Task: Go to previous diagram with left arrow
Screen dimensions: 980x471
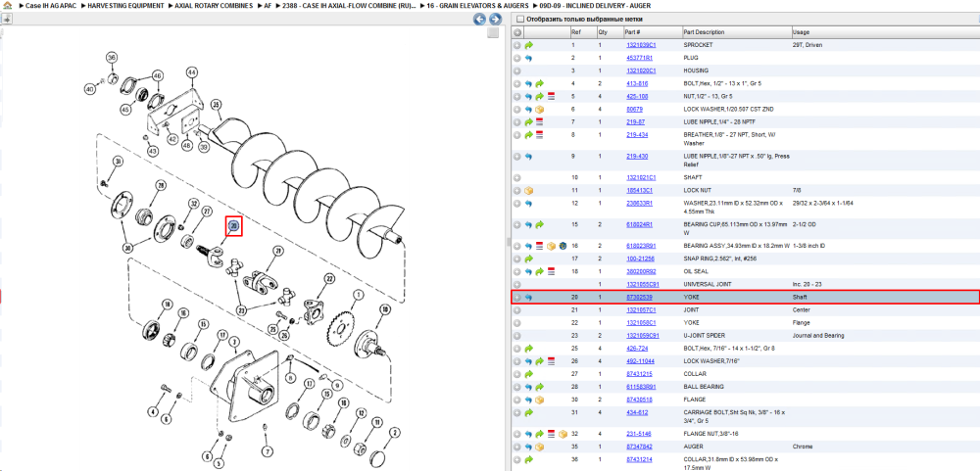Action: (x=480, y=20)
